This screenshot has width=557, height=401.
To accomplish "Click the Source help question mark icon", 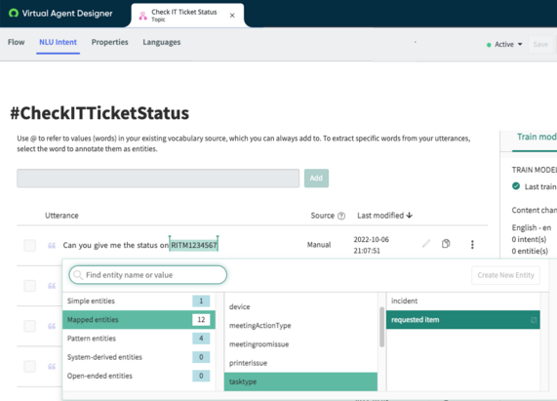I will pyautogui.click(x=341, y=216).
